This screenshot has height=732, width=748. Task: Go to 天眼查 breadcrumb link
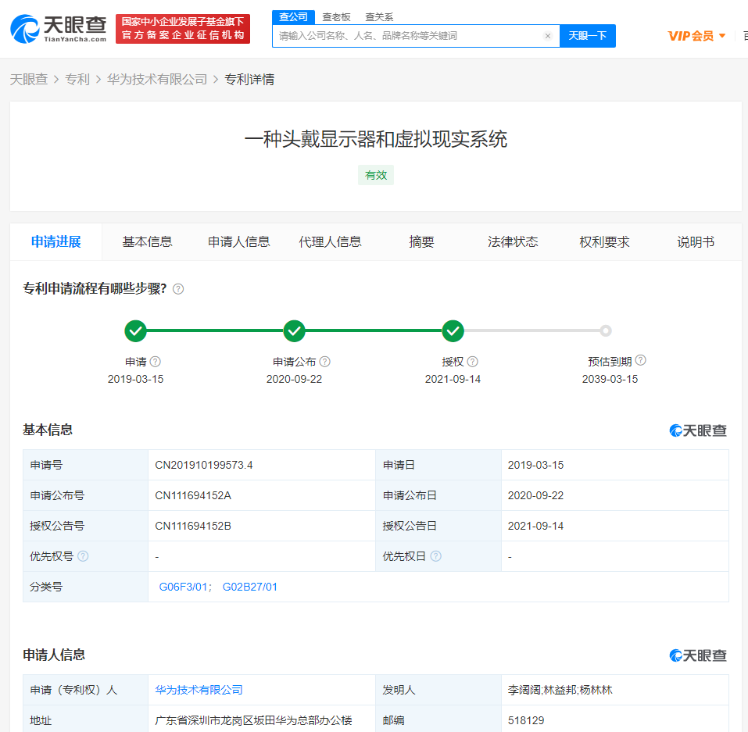29,79
